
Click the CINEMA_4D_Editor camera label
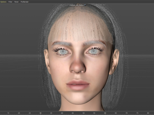point(76,5)
